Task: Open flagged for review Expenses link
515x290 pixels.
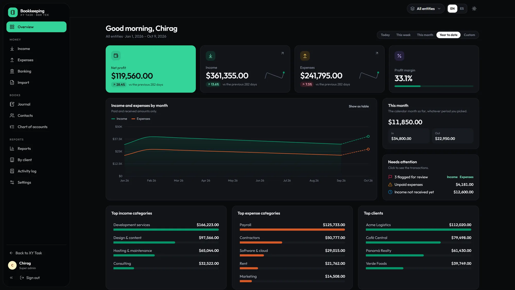Action: coord(466,177)
